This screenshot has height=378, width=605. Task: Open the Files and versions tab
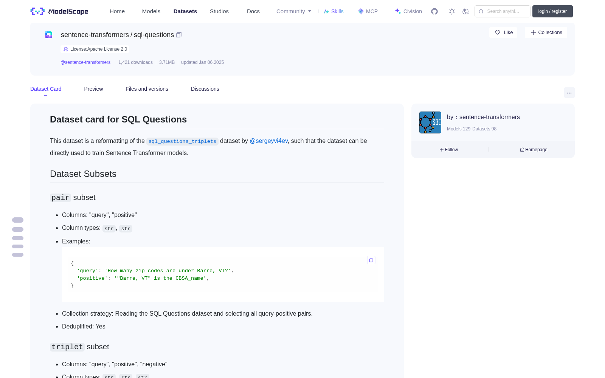(147, 89)
